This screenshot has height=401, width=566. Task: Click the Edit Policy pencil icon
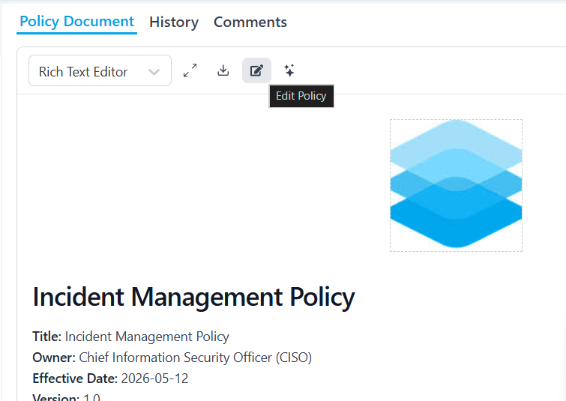256,70
